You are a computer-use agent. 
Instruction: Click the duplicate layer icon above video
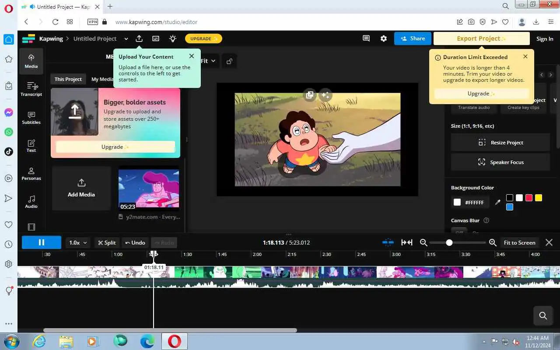click(x=309, y=95)
